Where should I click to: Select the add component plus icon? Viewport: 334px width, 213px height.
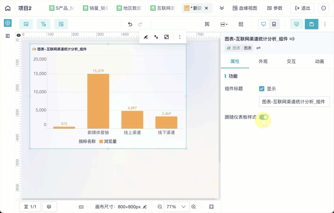click(x=7, y=23)
